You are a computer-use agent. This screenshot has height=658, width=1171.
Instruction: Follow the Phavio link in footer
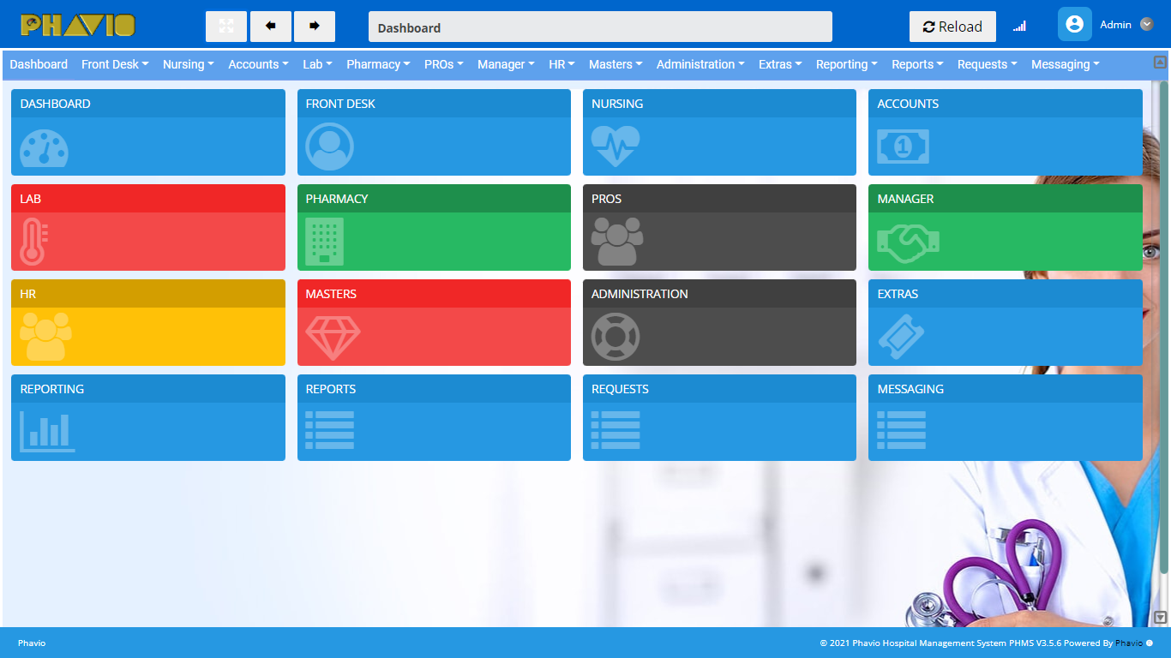tap(1128, 643)
